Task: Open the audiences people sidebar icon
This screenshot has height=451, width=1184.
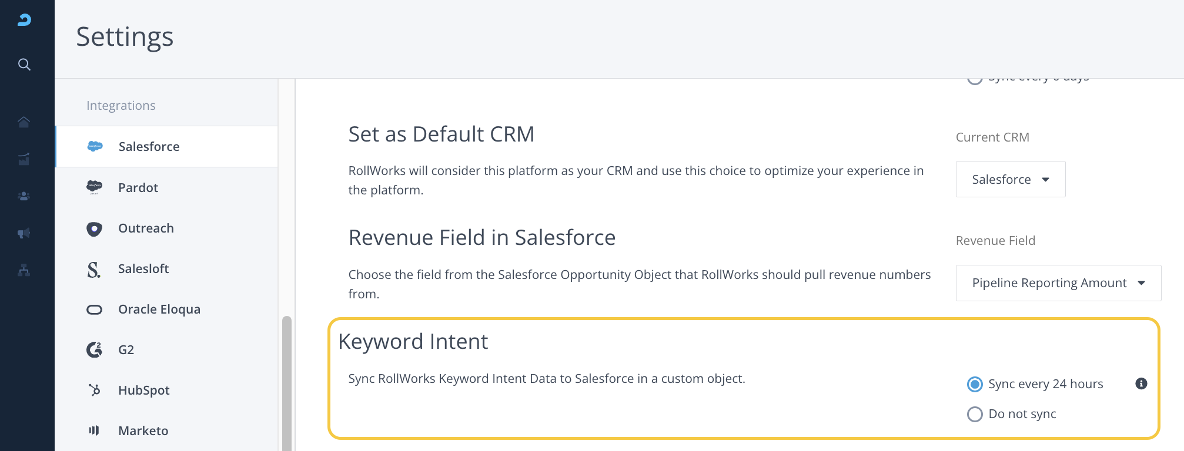Action: (x=24, y=196)
